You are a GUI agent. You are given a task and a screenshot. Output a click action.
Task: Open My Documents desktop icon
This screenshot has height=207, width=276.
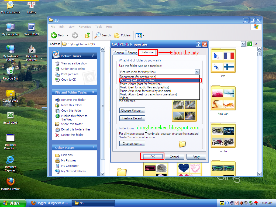click(x=11, y=7)
